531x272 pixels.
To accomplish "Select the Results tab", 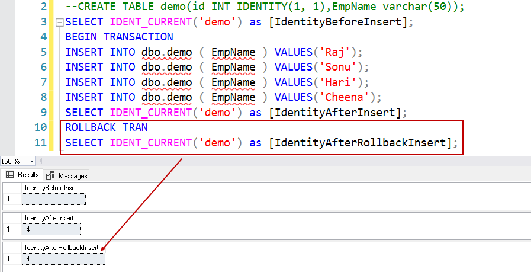I will pos(22,175).
